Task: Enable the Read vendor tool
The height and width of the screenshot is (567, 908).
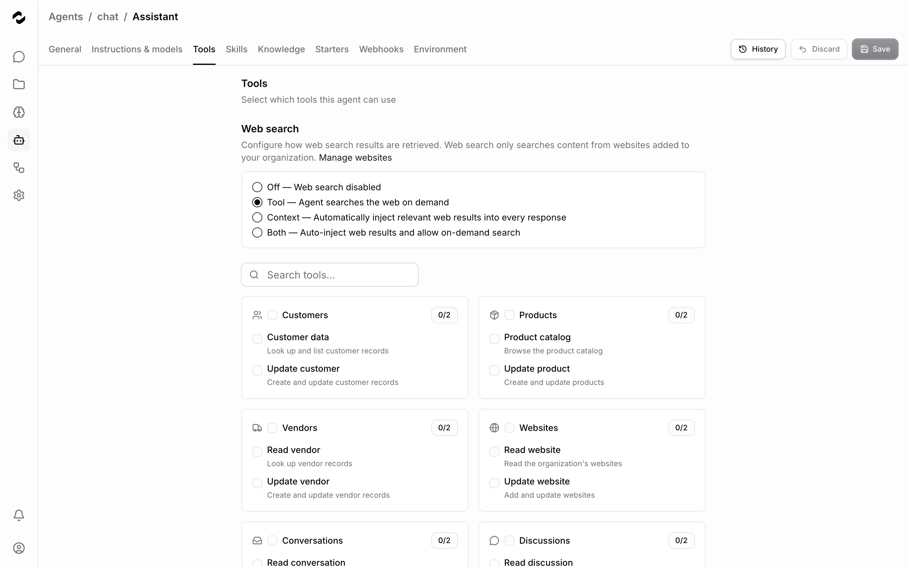Action: (x=257, y=452)
